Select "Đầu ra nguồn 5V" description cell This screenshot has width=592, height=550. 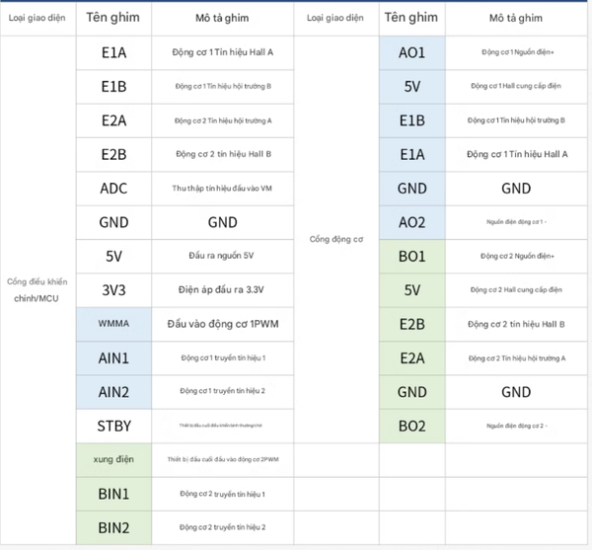pyautogui.click(x=221, y=256)
